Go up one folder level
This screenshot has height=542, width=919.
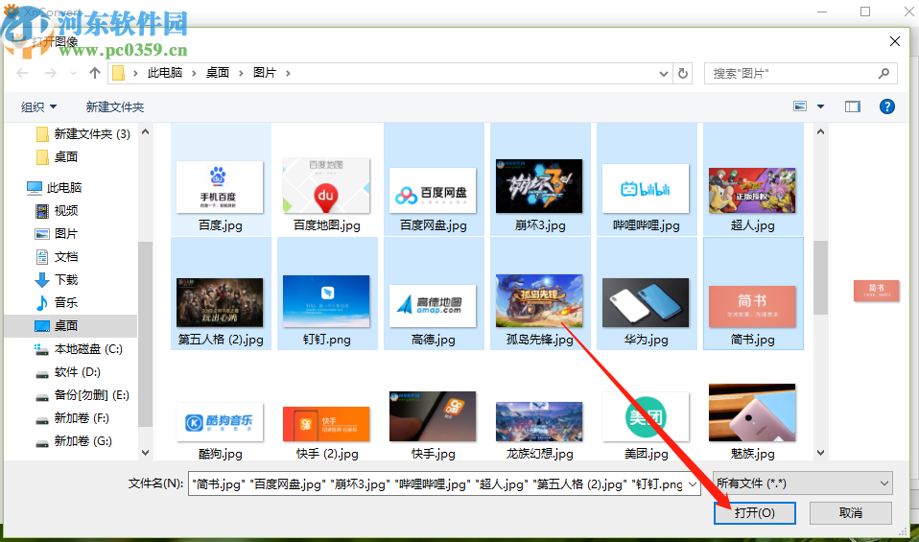(x=95, y=73)
